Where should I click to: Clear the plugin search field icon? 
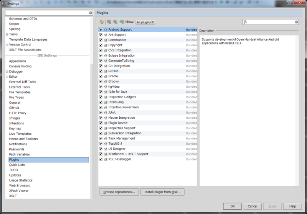[296, 22]
